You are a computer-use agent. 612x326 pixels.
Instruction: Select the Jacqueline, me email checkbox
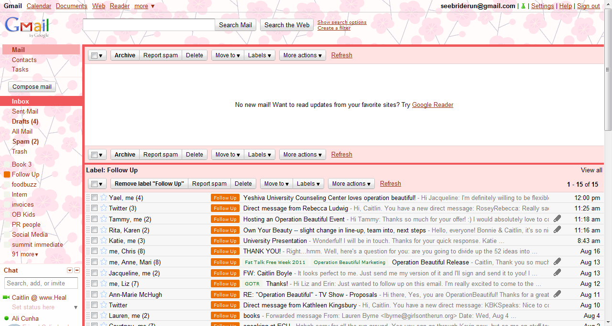pos(95,273)
